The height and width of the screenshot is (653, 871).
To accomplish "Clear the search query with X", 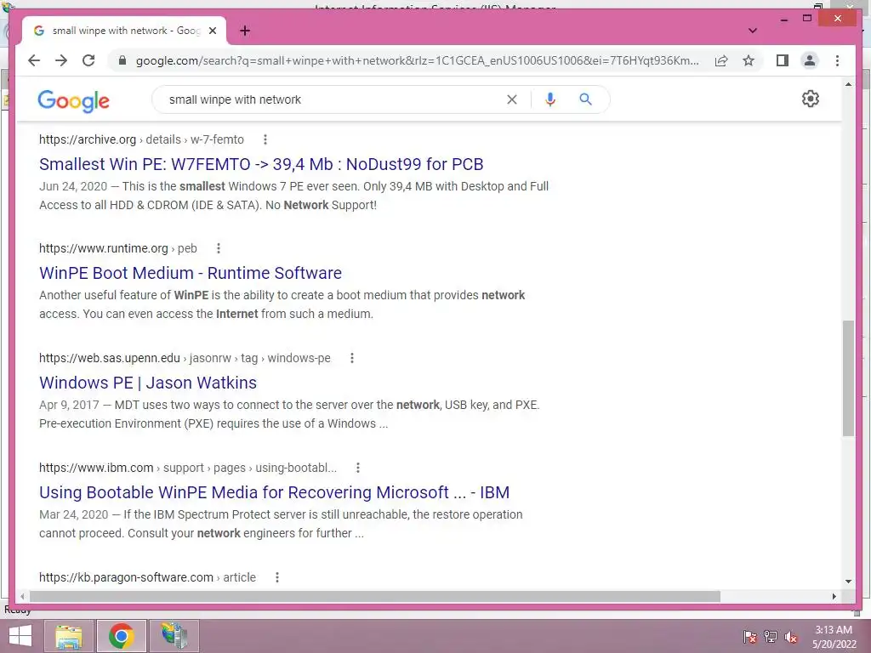I will [511, 99].
